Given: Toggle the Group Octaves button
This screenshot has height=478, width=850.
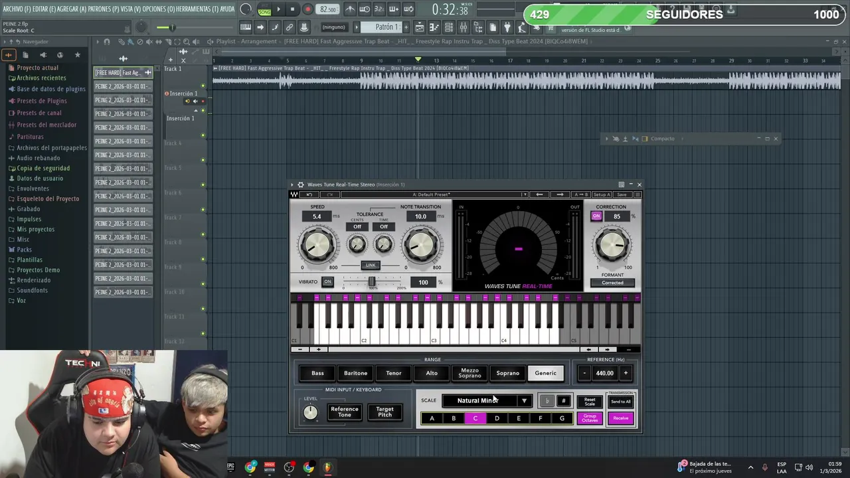Looking at the screenshot, I should click(x=590, y=418).
